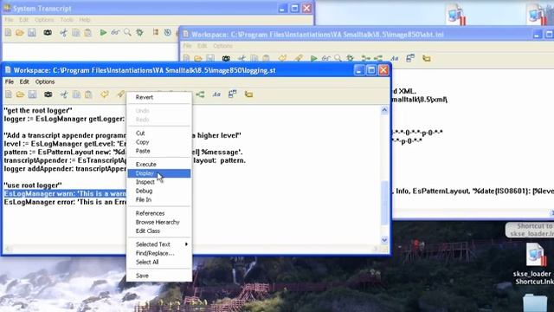Choose Debug from the context menu
Viewport: 554px width, 312px height.
159,191
